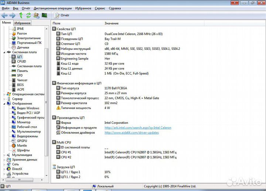Open the SPD tree item
Image resolution: width=266 pixels, height=191 pixels.
tap(20, 75)
